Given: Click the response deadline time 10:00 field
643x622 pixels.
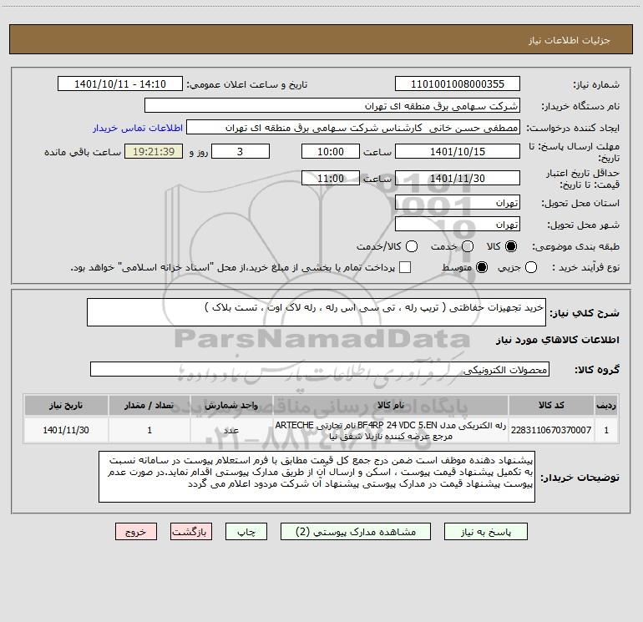Looking at the screenshot, I should 331,151.
